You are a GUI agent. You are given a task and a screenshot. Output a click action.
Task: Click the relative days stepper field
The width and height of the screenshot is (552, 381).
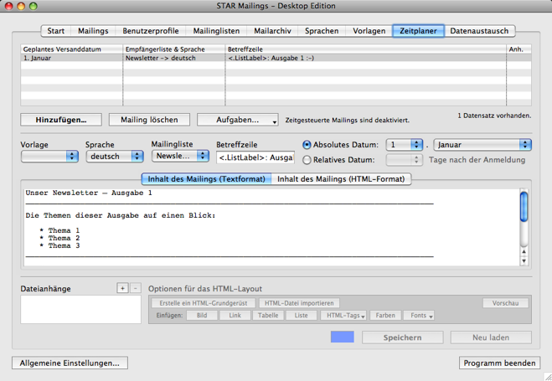pos(404,160)
